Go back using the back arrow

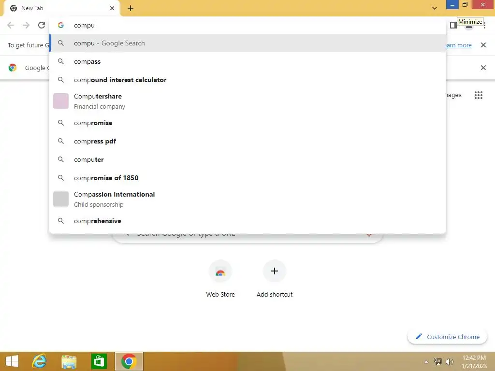click(11, 25)
